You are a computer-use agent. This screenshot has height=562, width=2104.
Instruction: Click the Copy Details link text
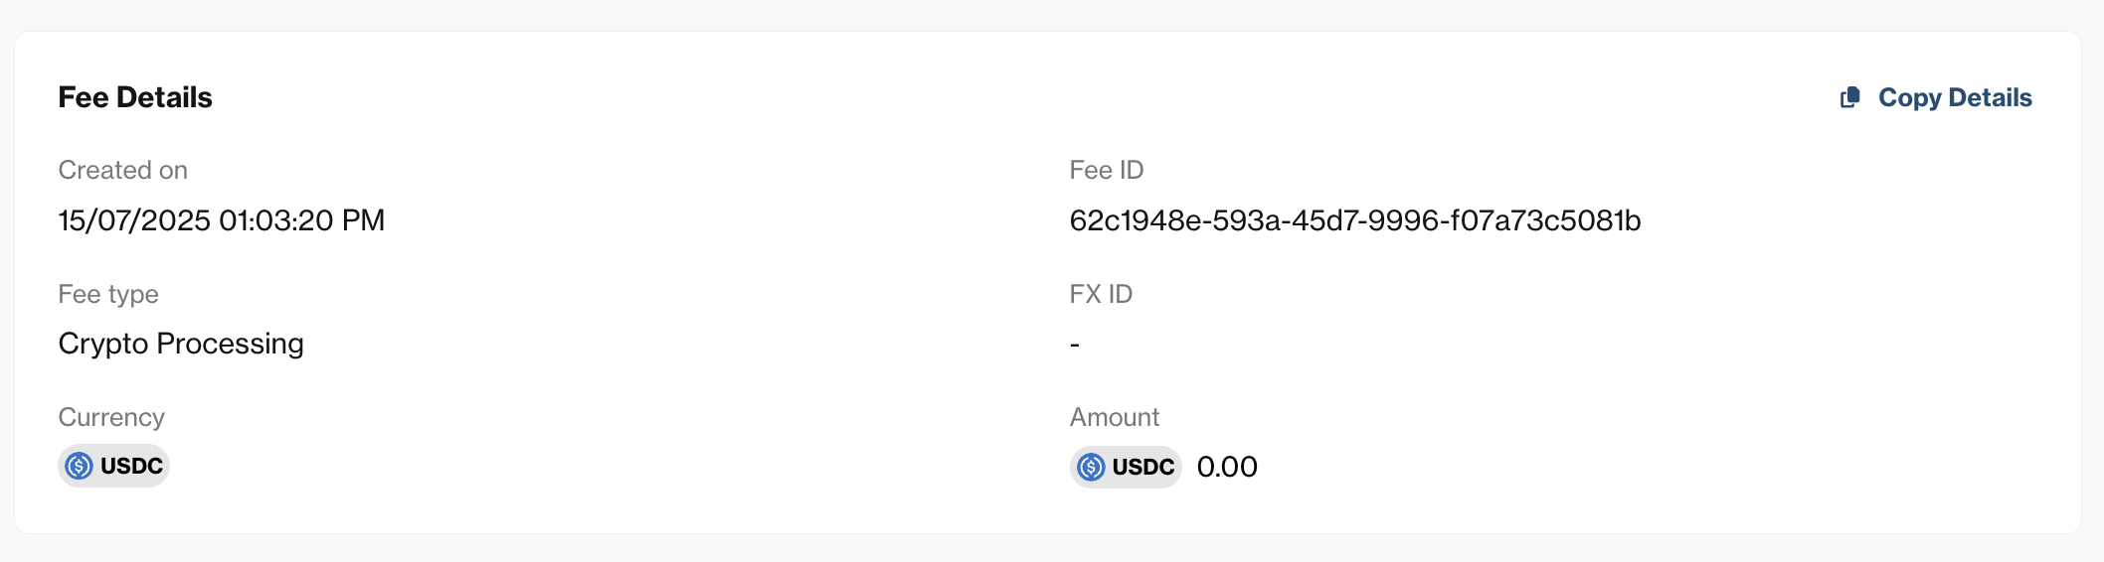(x=1955, y=97)
